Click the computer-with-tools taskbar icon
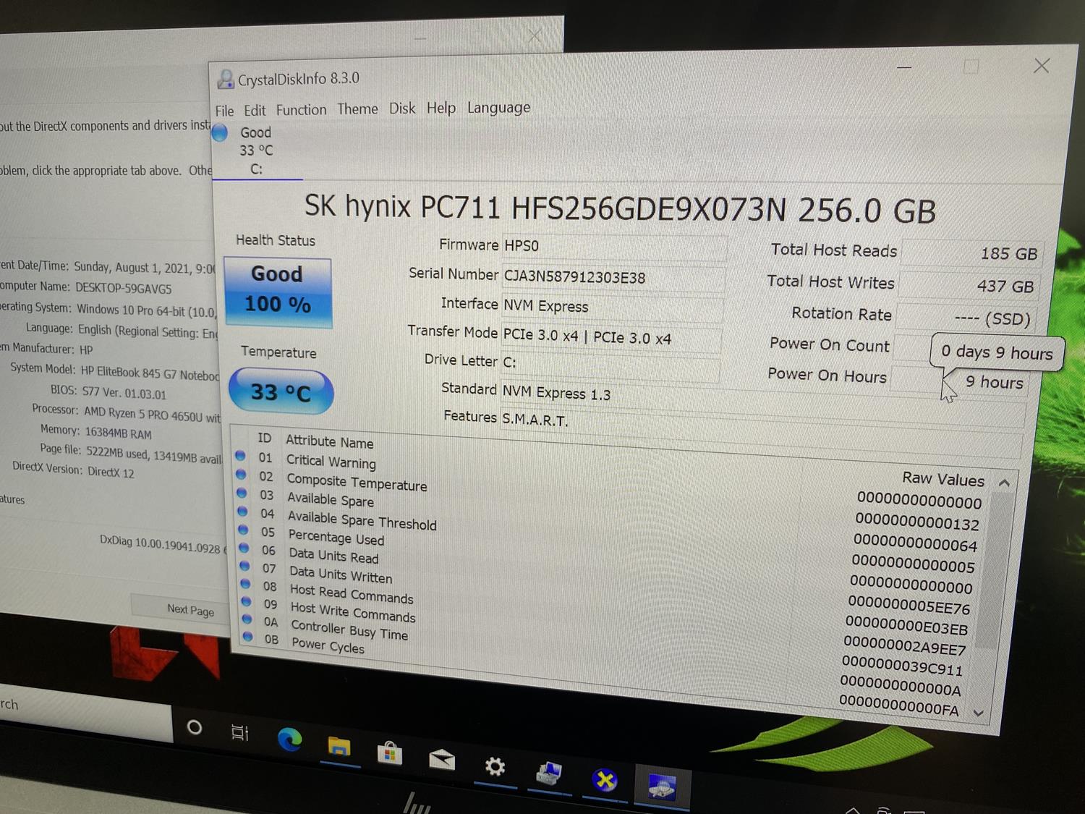This screenshot has height=814, width=1085. pyautogui.click(x=549, y=773)
